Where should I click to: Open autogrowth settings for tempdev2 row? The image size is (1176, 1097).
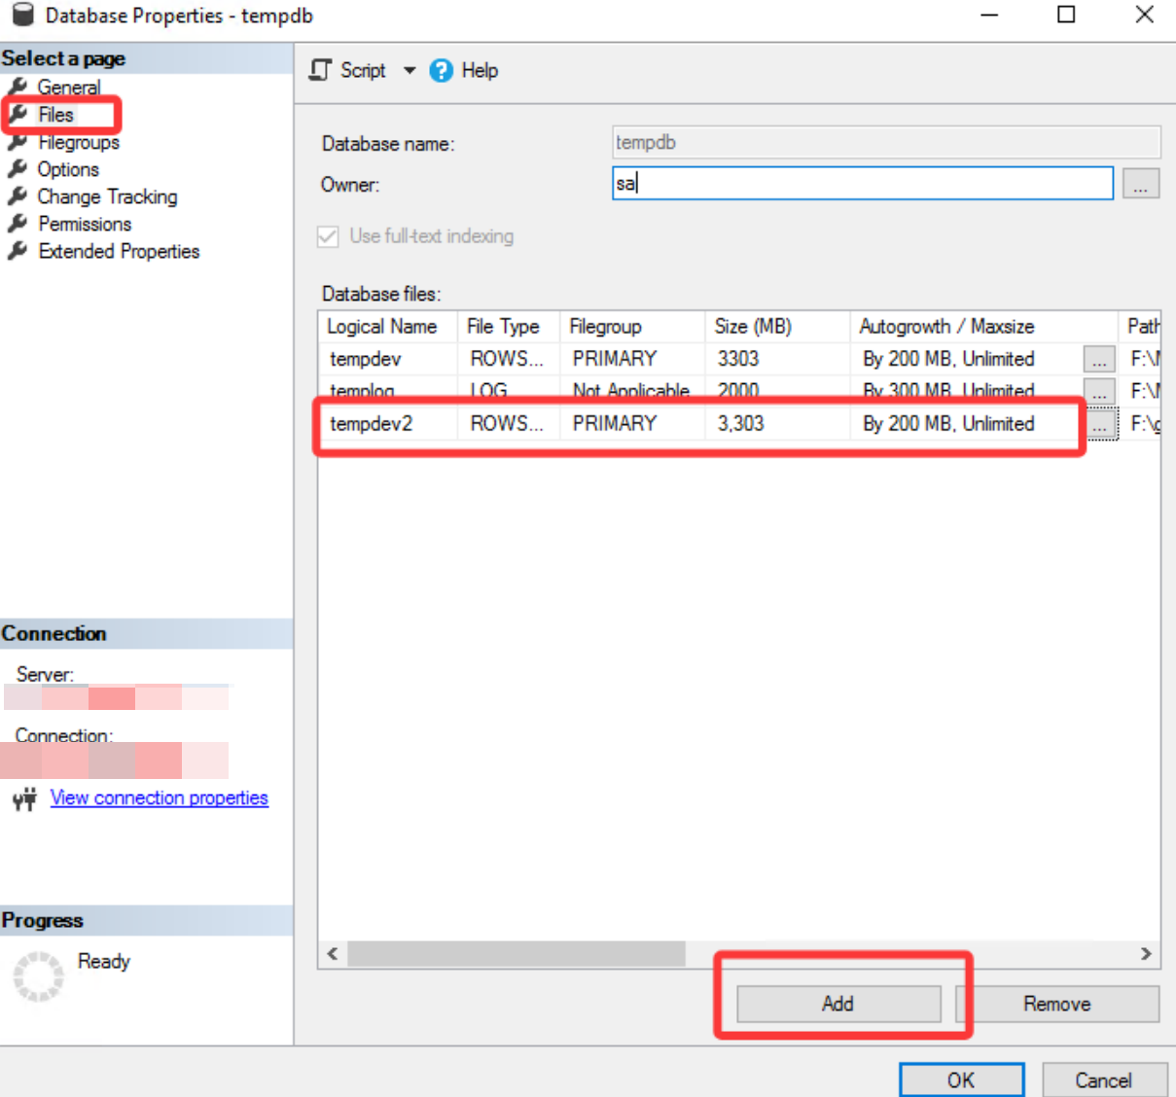(1099, 424)
